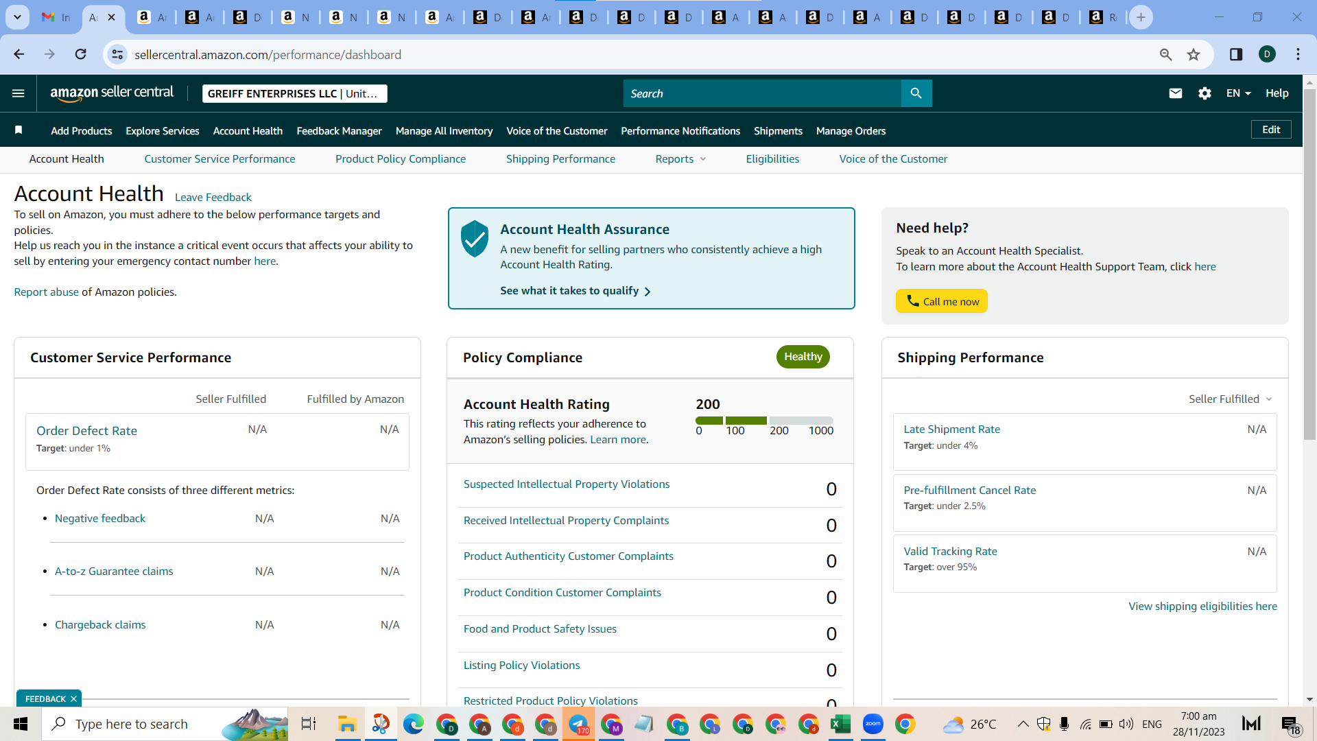Click the magnifier search button

tap(916, 93)
